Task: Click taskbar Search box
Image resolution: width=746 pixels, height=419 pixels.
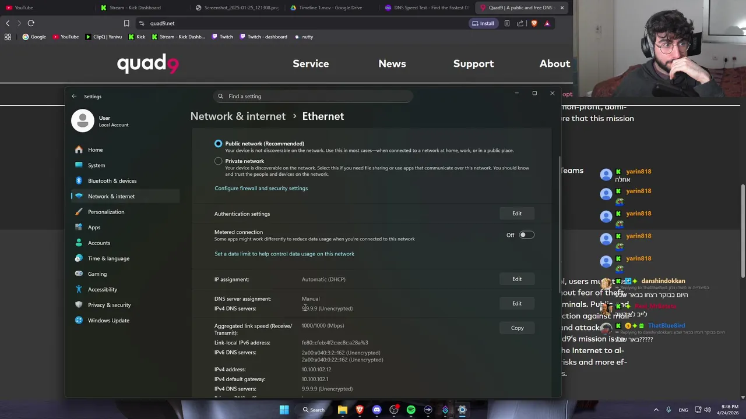Action: pos(313,410)
